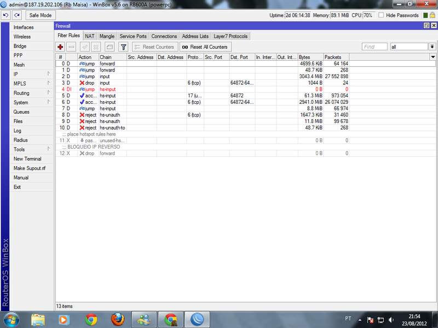Select the Filter Rules tab
The image size is (438, 328).
[x=69, y=36]
